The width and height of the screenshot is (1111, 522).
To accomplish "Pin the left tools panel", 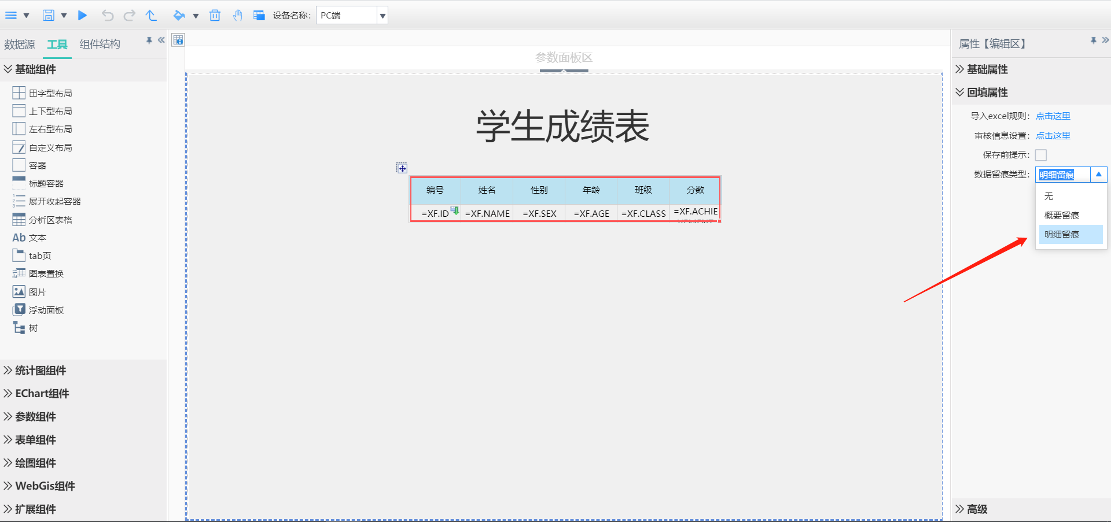I will [149, 40].
